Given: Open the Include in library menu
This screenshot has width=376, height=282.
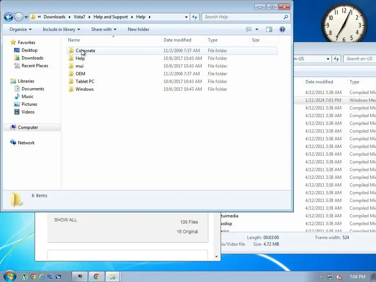Looking at the screenshot, I should pos(61,29).
